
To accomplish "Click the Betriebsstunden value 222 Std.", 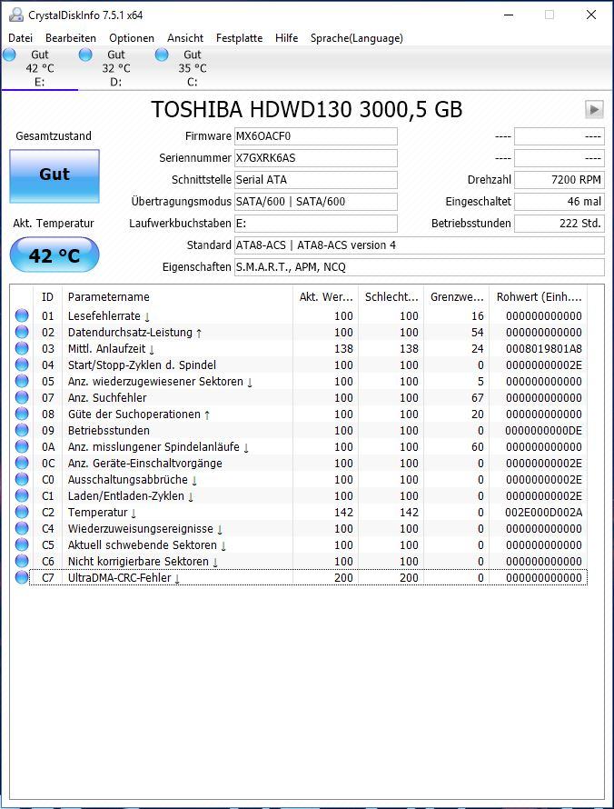I will pyautogui.click(x=560, y=224).
